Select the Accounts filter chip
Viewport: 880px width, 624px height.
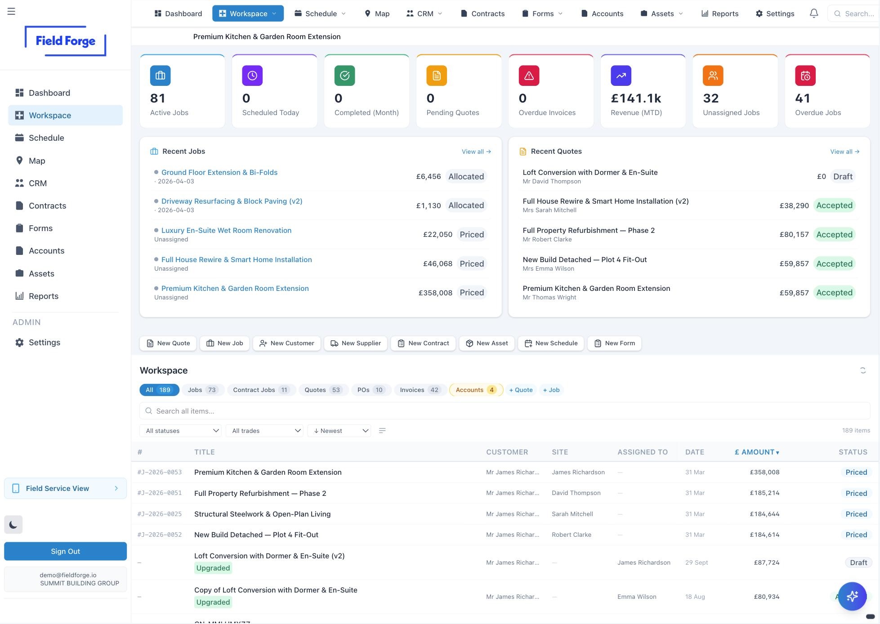pyautogui.click(x=475, y=390)
